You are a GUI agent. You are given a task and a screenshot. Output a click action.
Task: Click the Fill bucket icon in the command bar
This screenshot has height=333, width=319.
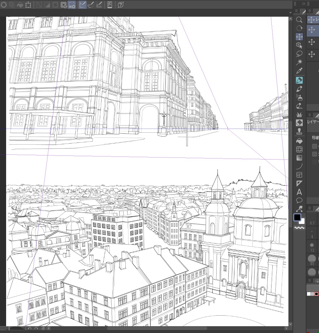pyautogui.click(x=20, y=5)
